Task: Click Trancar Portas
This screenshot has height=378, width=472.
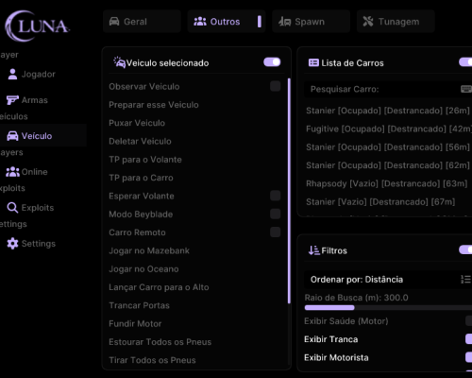Action: (139, 305)
